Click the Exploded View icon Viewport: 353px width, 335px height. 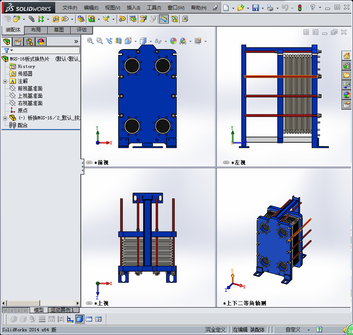(x=144, y=19)
